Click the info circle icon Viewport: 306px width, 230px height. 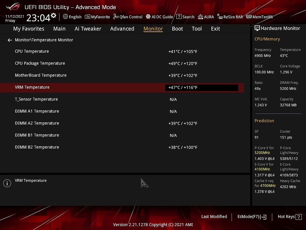coord(7,183)
